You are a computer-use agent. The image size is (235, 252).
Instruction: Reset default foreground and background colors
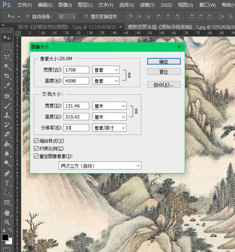(x=3, y=230)
